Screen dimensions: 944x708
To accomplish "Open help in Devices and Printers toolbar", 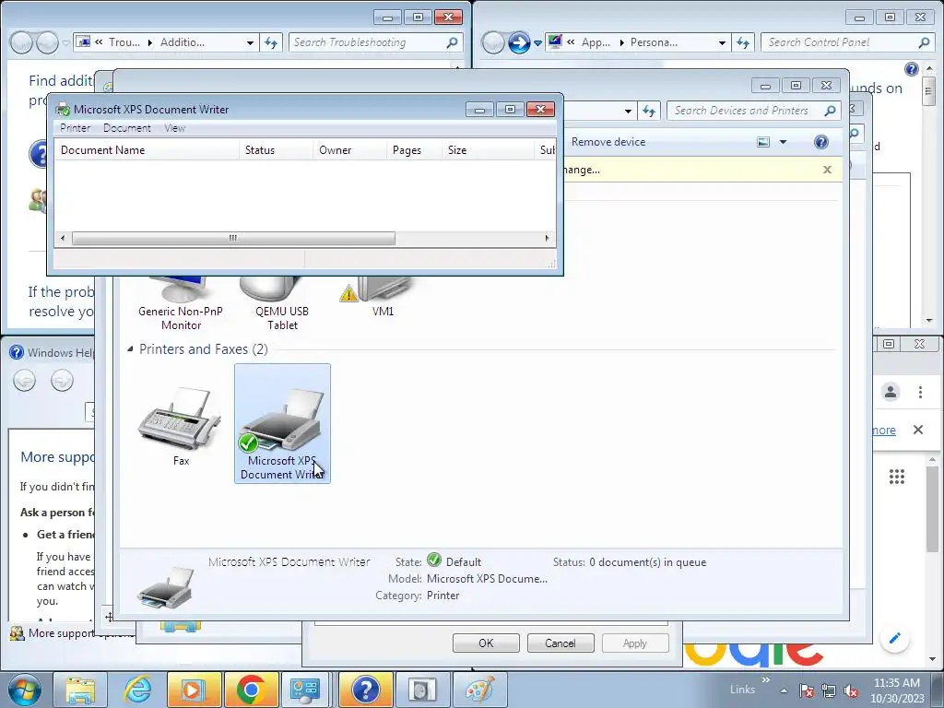I will [x=820, y=142].
